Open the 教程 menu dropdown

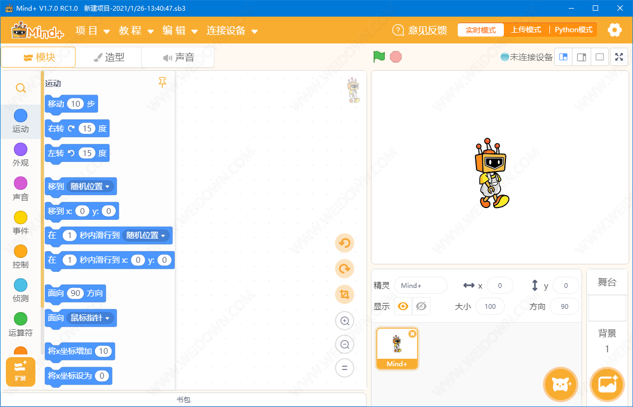[x=137, y=31]
